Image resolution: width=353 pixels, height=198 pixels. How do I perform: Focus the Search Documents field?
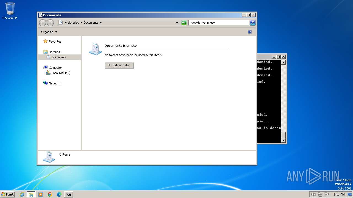pyautogui.click(x=219, y=23)
